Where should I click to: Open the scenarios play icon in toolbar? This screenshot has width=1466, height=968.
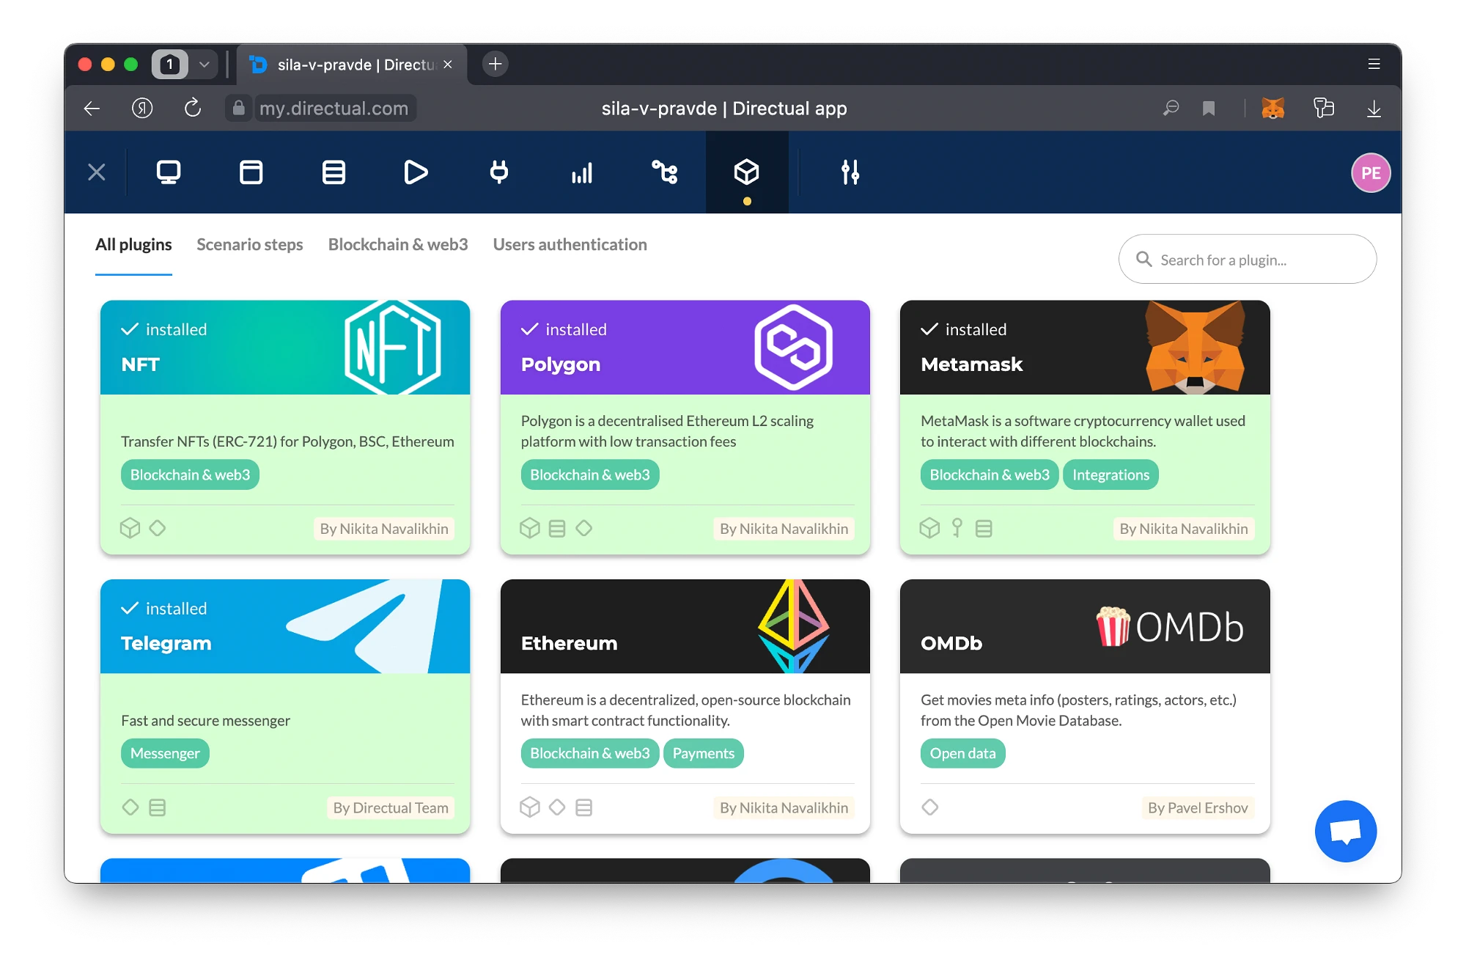point(416,172)
